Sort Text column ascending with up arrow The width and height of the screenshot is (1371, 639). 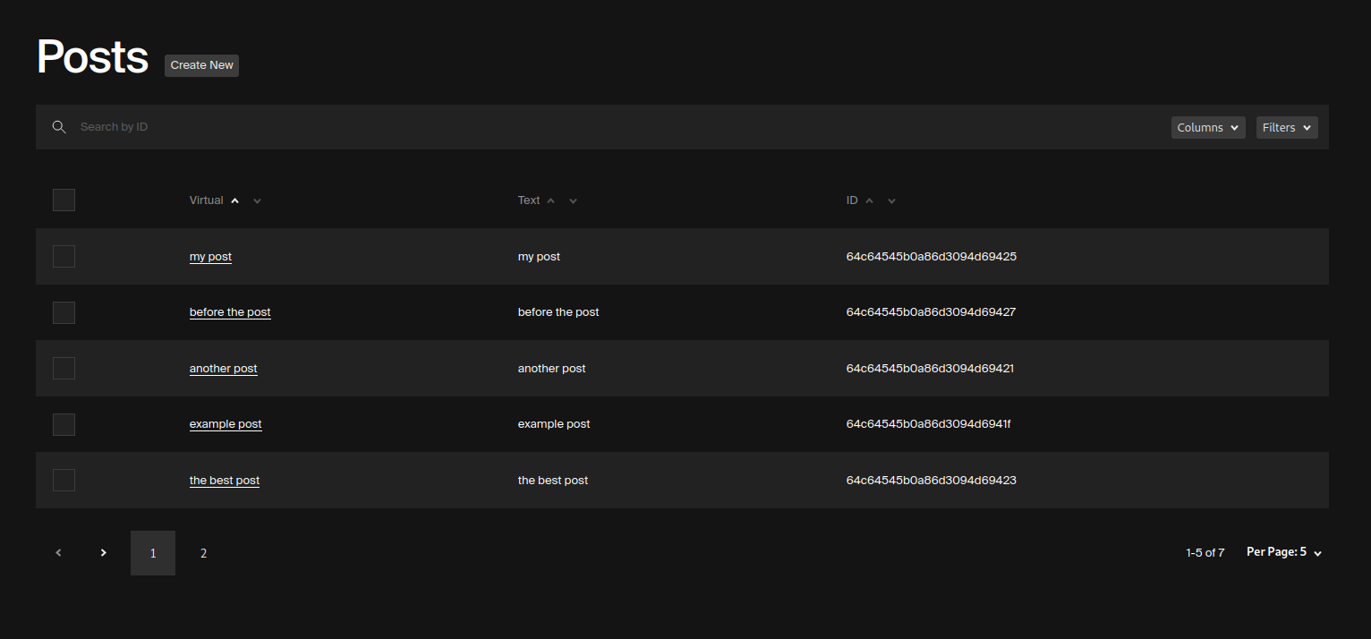coord(550,200)
